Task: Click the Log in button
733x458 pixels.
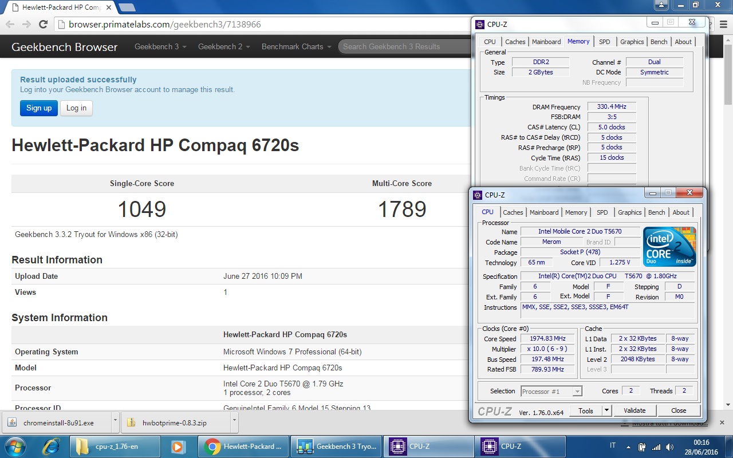Action: tap(76, 108)
